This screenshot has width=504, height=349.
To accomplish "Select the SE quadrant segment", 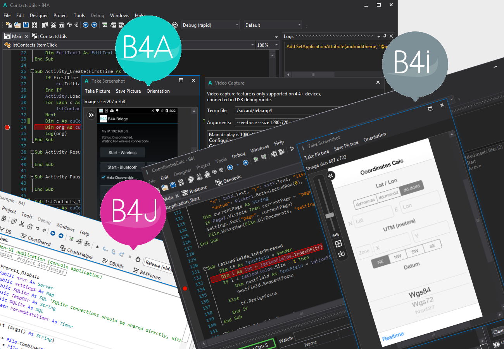I will (x=432, y=246).
